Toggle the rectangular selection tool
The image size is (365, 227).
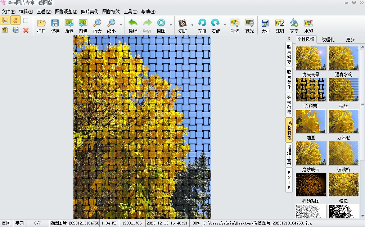pyautogui.click(x=26, y=21)
